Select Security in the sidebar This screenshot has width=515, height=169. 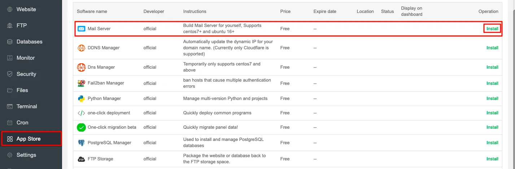(26, 74)
